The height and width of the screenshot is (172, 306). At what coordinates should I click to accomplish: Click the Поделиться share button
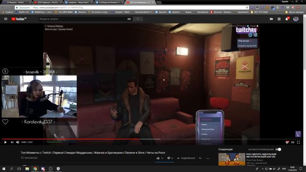tap(186, 158)
